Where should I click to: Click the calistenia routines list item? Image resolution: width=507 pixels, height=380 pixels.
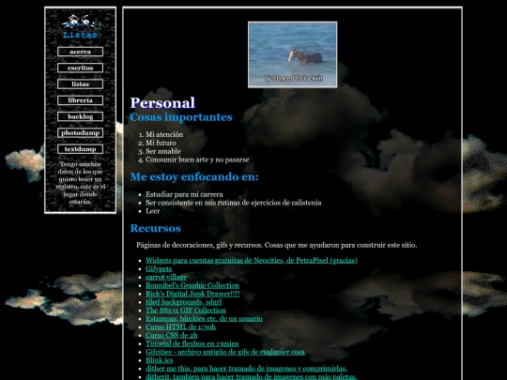(234, 203)
